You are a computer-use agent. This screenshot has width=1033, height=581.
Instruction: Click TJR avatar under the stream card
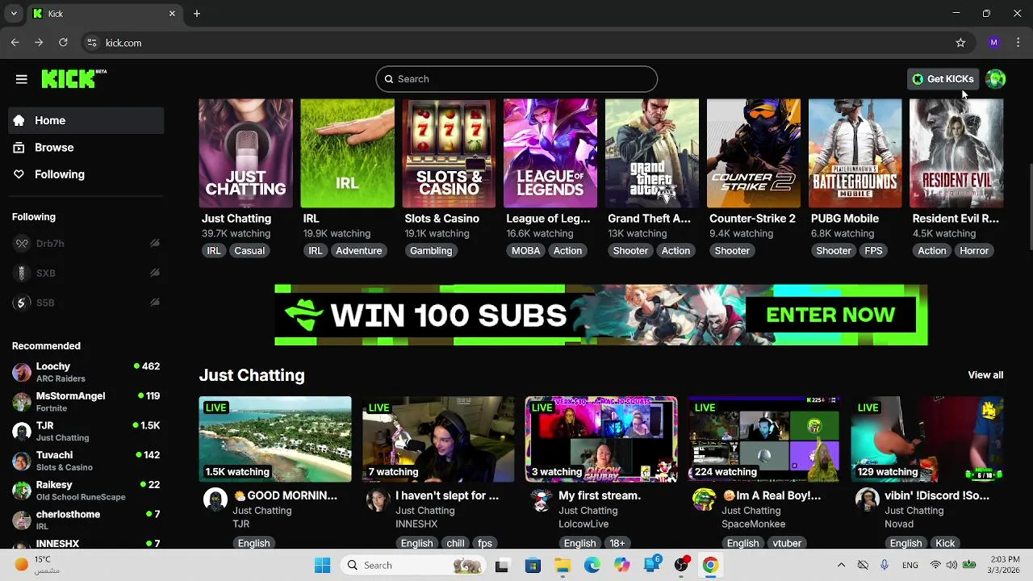(215, 500)
